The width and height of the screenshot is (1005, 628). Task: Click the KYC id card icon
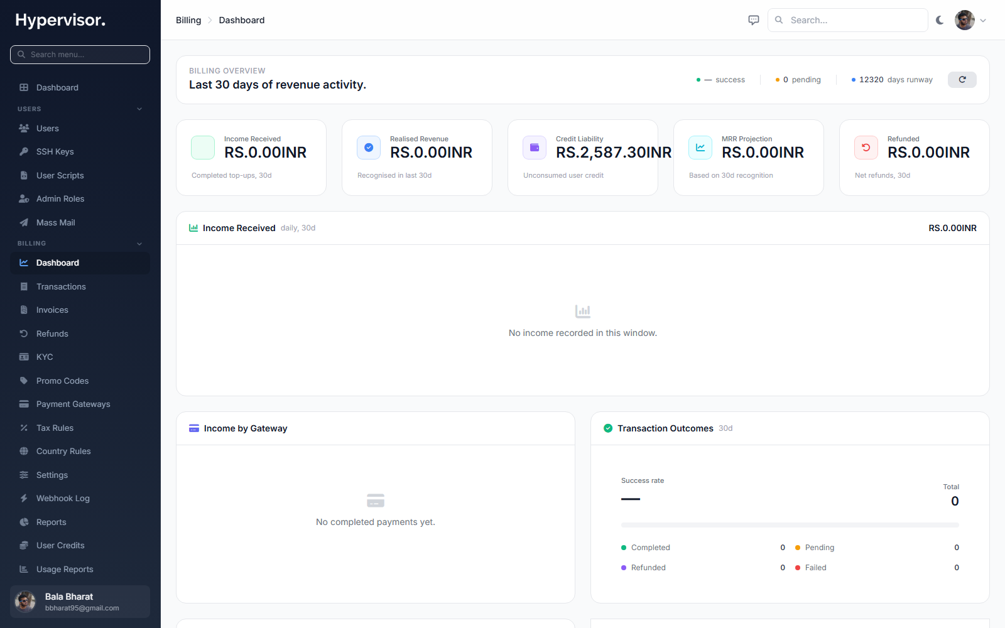click(x=24, y=357)
